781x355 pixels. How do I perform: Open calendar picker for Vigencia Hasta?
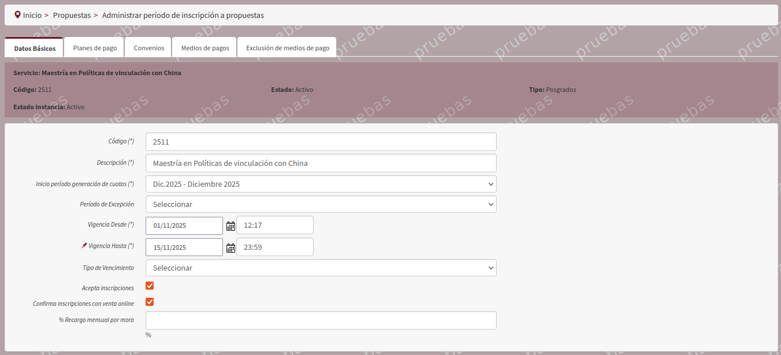click(230, 248)
